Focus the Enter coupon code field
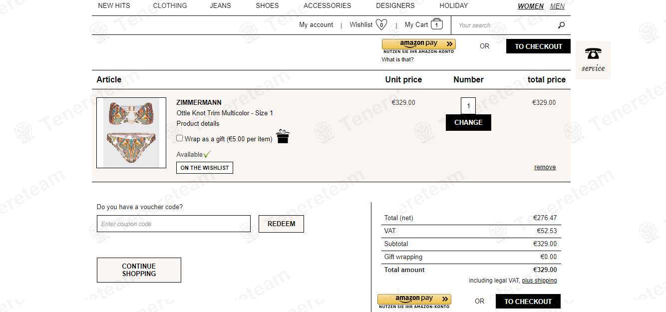 (174, 224)
